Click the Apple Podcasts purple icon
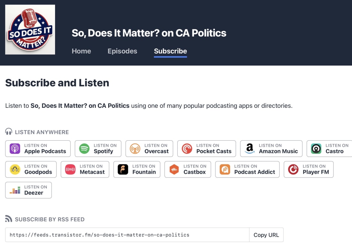The height and width of the screenshot is (245, 352). point(15,149)
